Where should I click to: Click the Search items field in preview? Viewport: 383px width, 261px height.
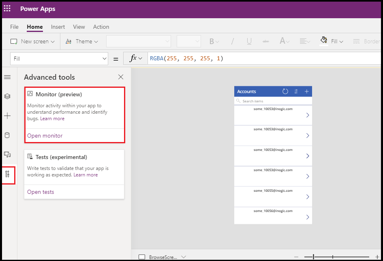[273, 101]
